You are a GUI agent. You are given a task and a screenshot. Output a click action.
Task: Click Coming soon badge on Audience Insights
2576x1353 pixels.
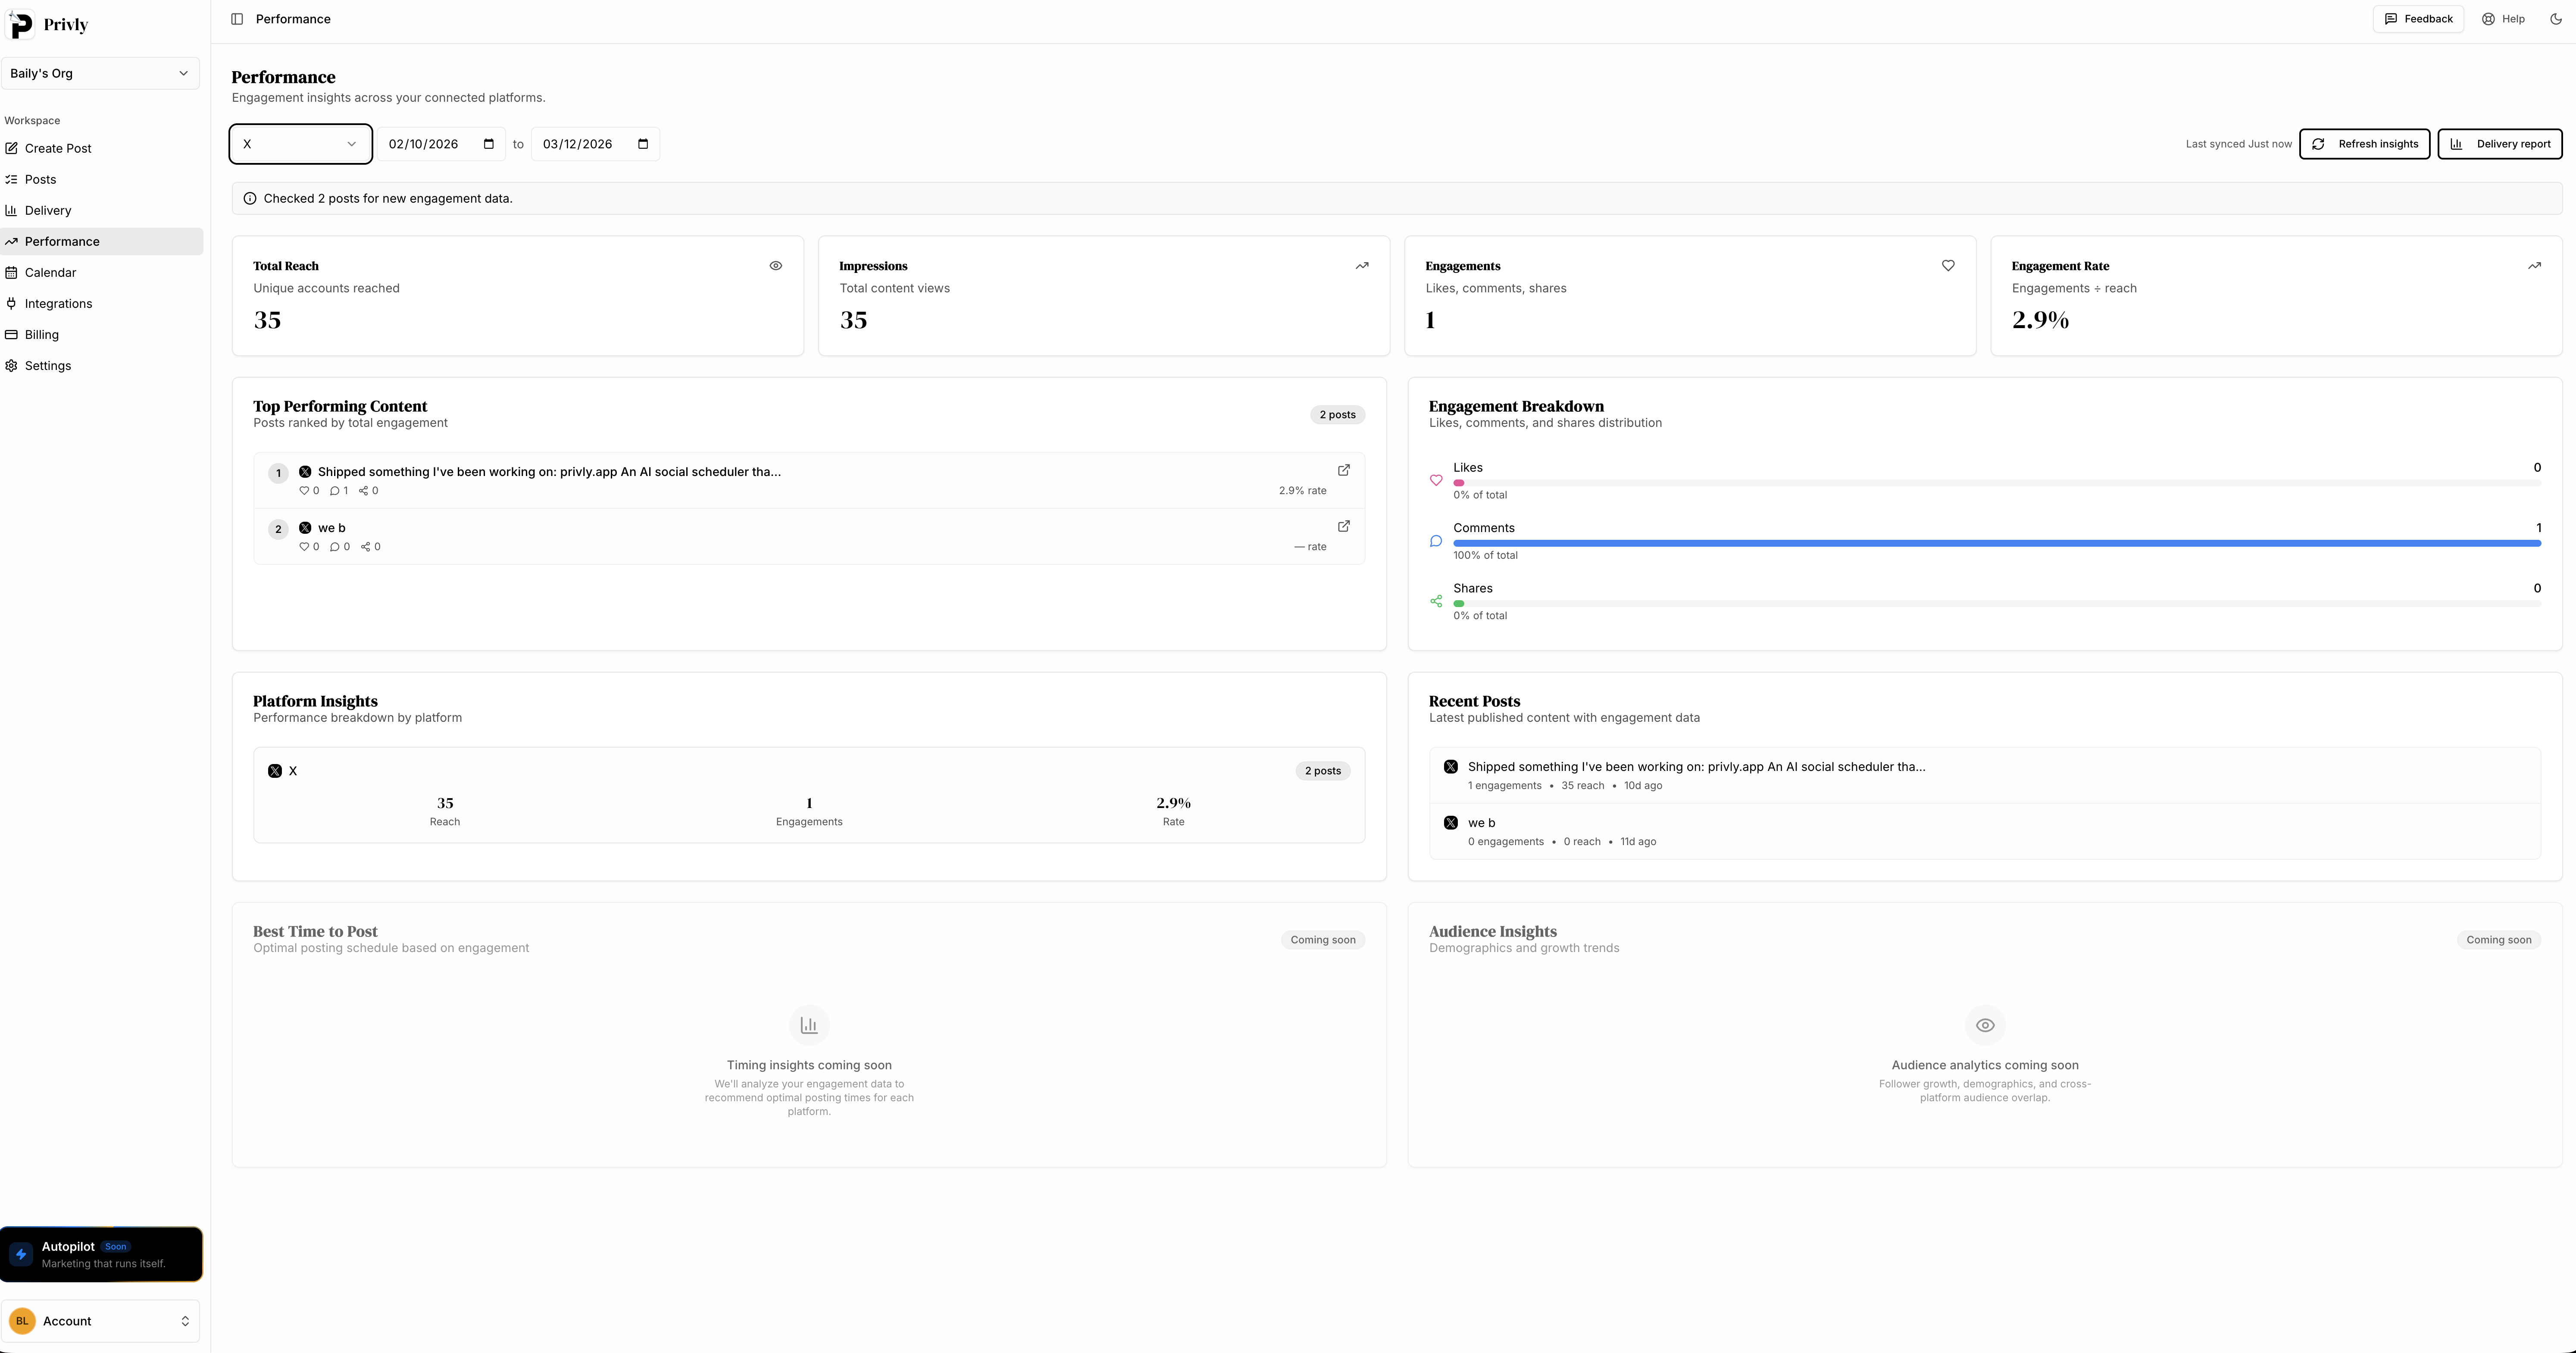tap(2499, 940)
